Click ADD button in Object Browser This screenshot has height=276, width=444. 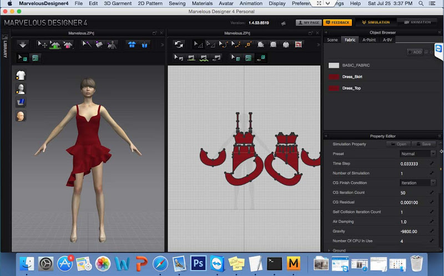tap(415, 52)
